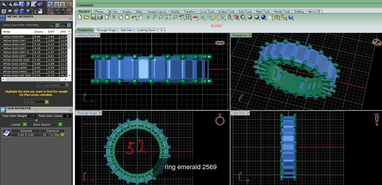Screen dimensions: 382x185
Task: Click the metal list horizontal scrollbar
Action: (x=35, y=79)
